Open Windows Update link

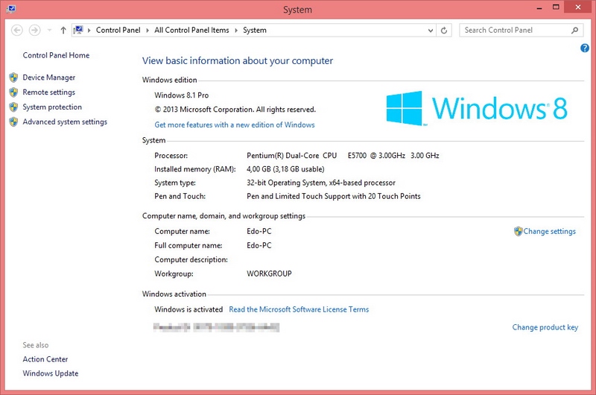tap(51, 373)
